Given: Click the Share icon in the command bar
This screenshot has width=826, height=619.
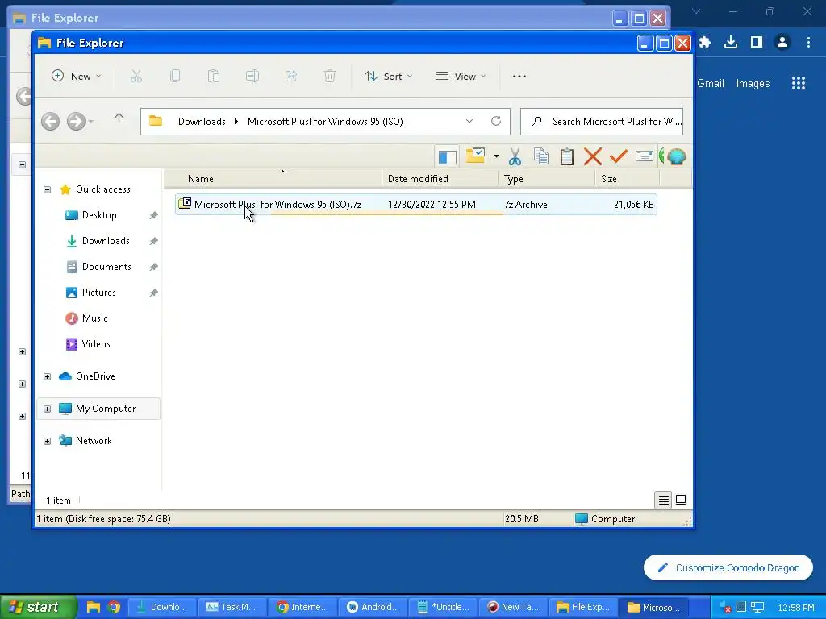Looking at the screenshot, I should coord(290,77).
